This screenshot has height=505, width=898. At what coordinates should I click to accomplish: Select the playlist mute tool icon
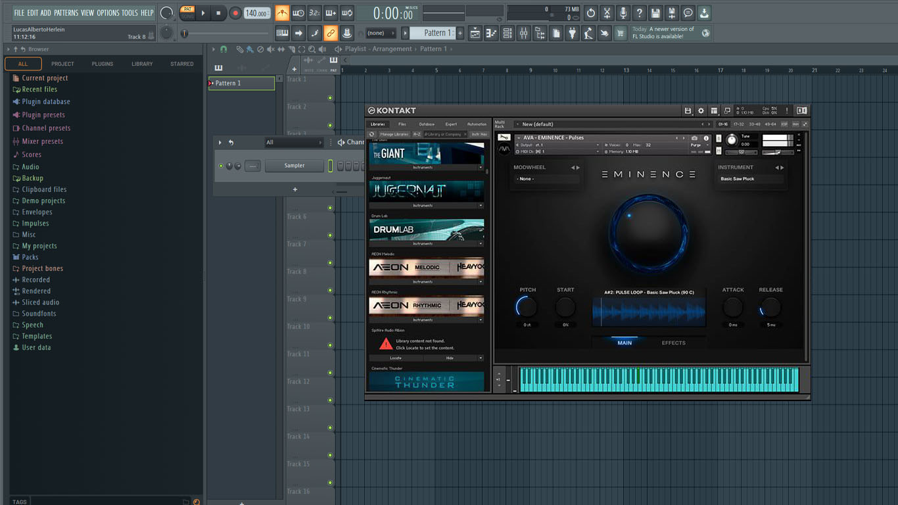coord(270,49)
